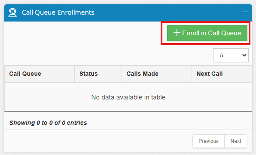The width and height of the screenshot is (256, 155).
Task: Select the No data available in table row
Action: pos(128,97)
